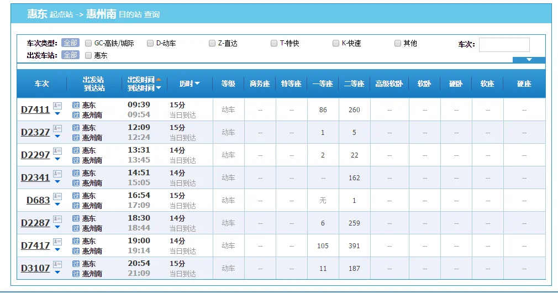Expand details arrow under D7417
This screenshot has width=558, height=293.
57,250
